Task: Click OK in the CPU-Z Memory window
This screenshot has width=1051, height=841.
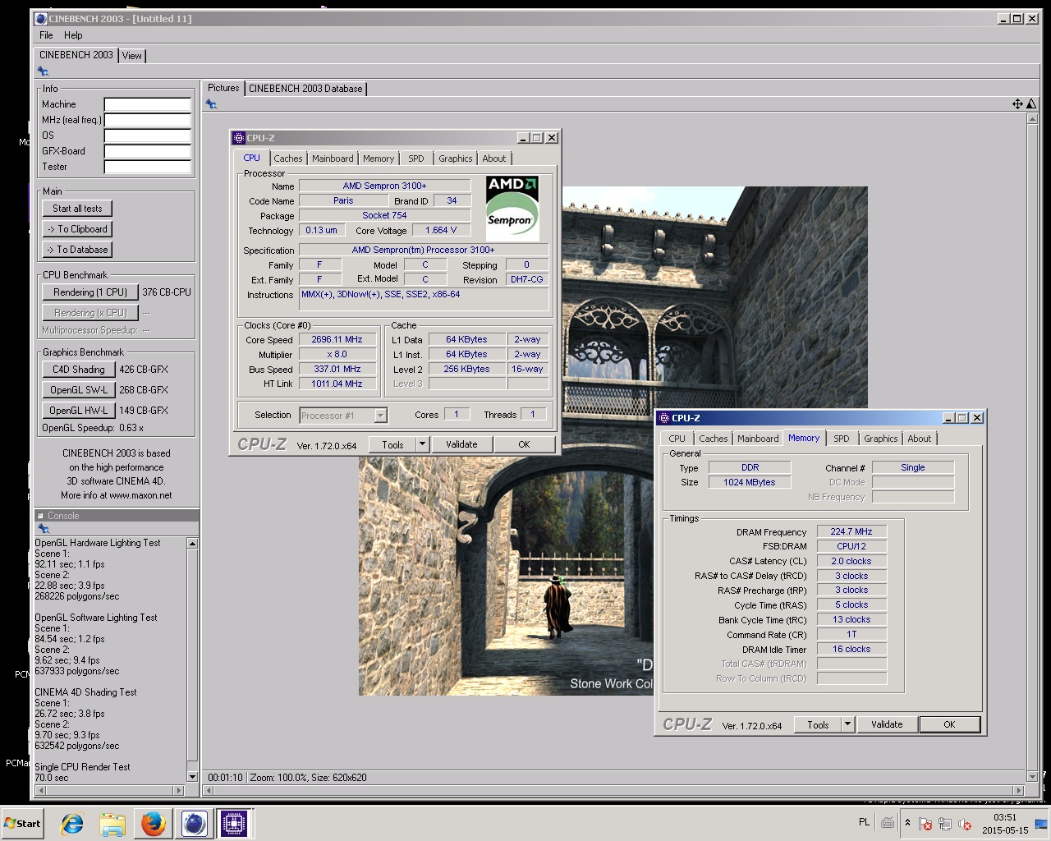Action: [949, 724]
